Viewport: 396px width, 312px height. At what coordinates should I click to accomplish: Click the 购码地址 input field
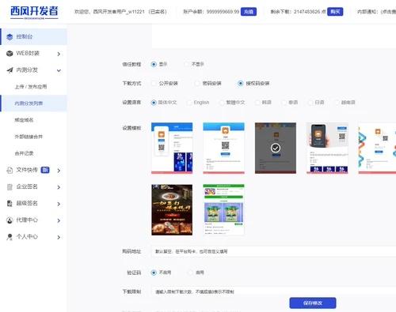click(x=274, y=251)
